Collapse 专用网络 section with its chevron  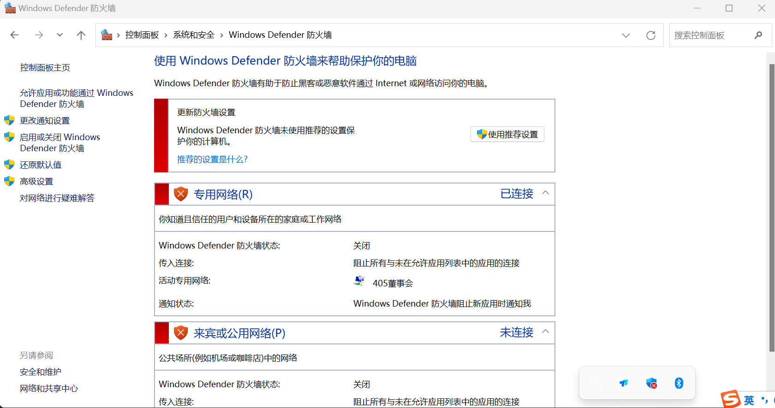pyautogui.click(x=545, y=193)
